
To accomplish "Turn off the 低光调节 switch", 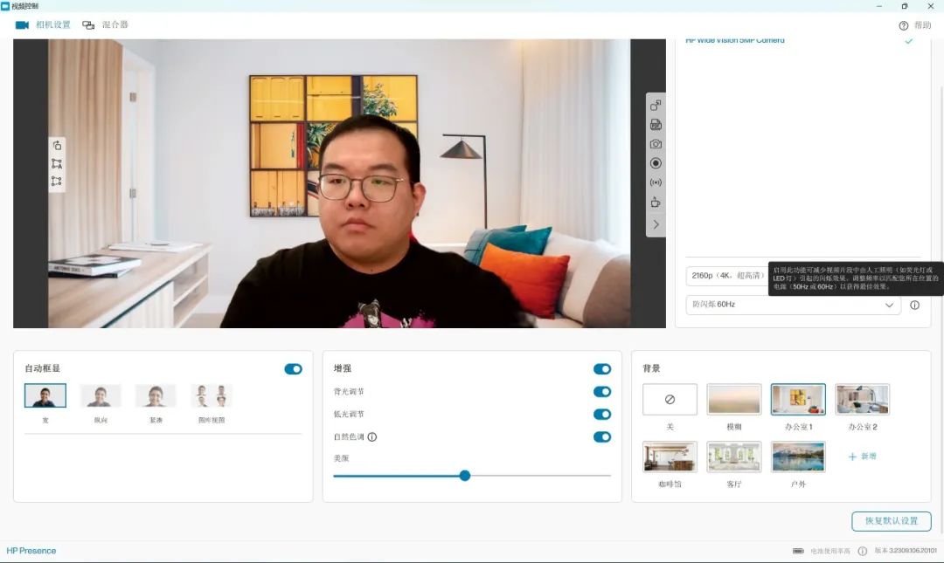I will point(601,415).
